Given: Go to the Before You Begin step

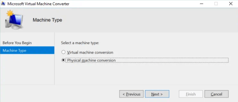Looking at the screenshot, I should click(x=17, y=43).
